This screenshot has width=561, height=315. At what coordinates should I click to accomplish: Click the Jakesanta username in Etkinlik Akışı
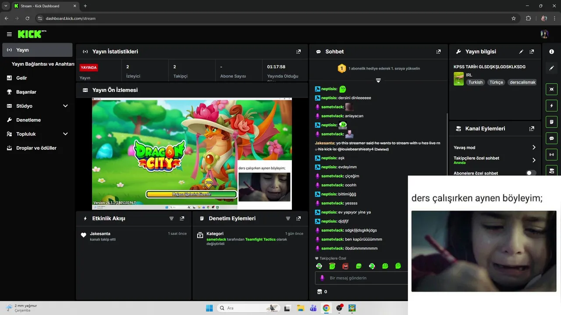pyautogui.click(x=100, y=234)
